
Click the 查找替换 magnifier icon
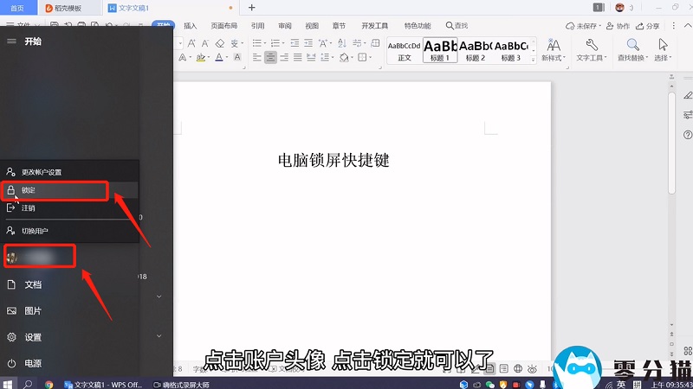click(633, 45)
